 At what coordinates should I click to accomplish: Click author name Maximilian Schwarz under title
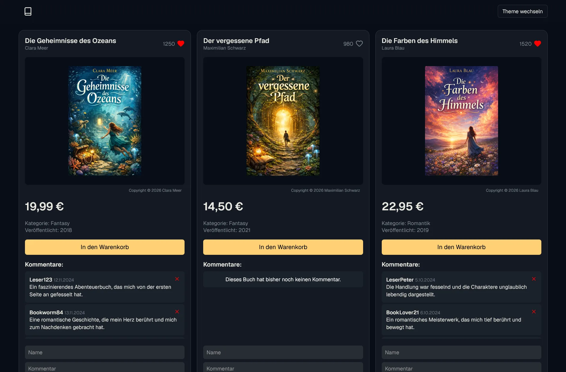(224, 48)
